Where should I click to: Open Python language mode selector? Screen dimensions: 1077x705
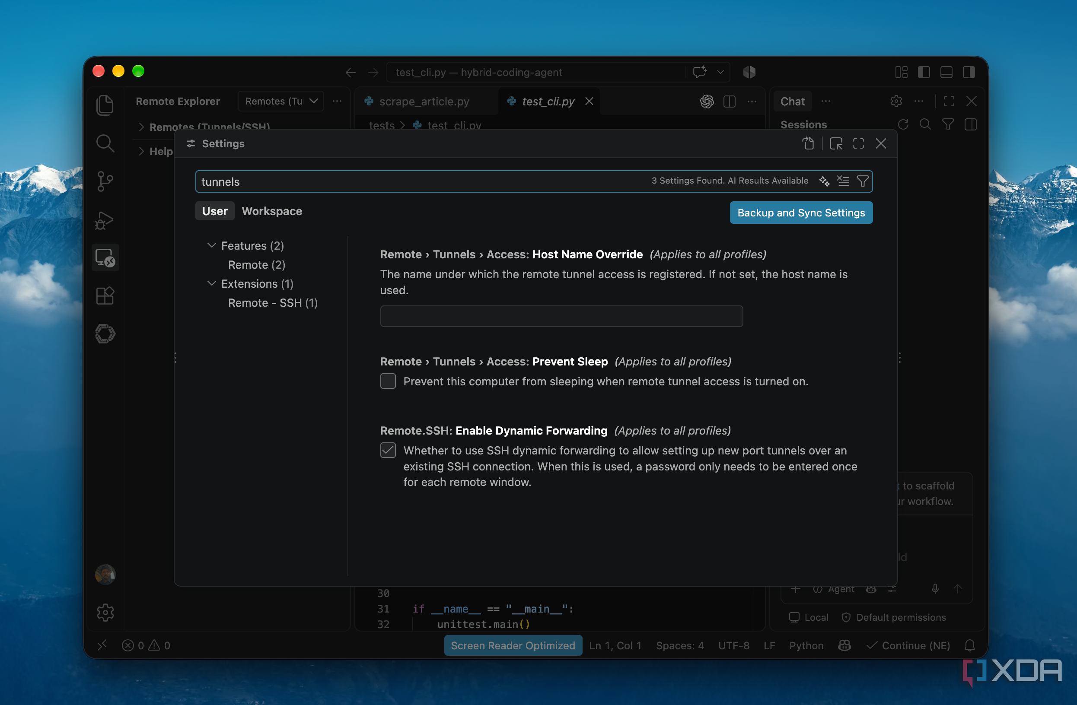806,645
